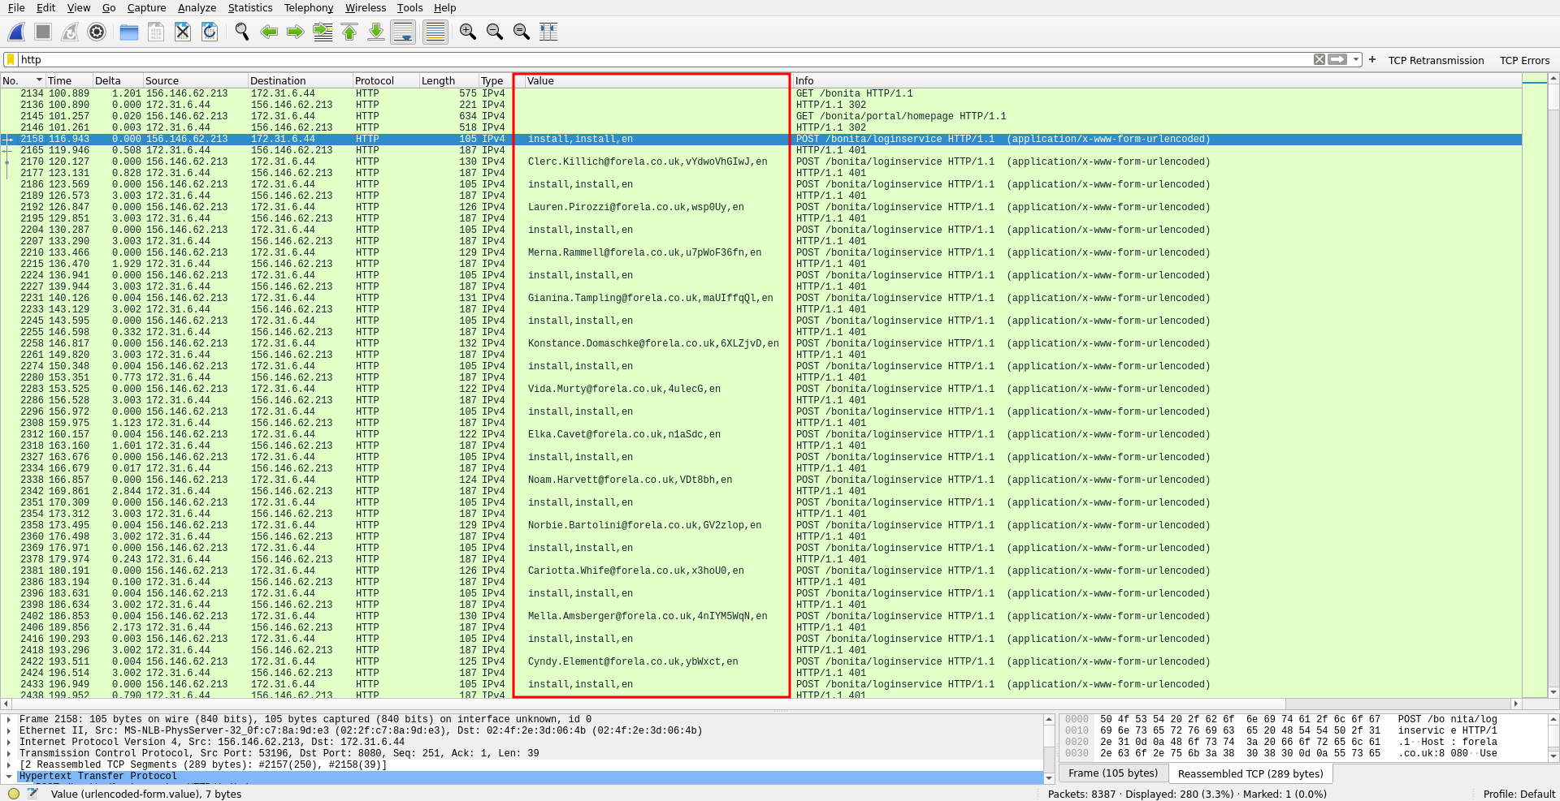Click the TCP Errors filter button
1560x801 pixels.
pos(1524,60)
